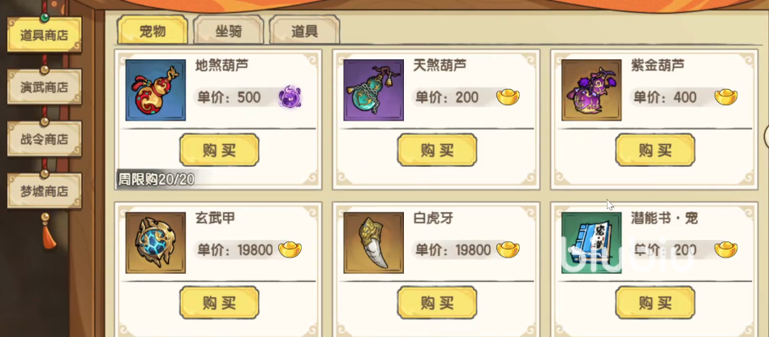Click the 紫金葫芦 purple gourd icon
The width and height of the screenshot is (769, 337).
591,90
